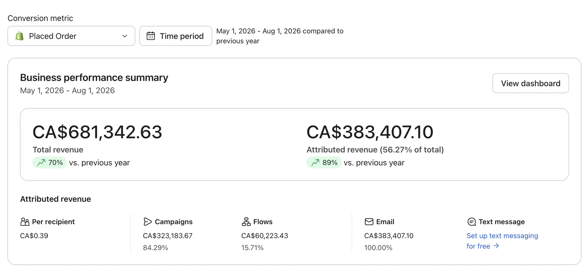Click the 70% growth badge
Viewport: 584px width, 269px height.
coord(50,162)
